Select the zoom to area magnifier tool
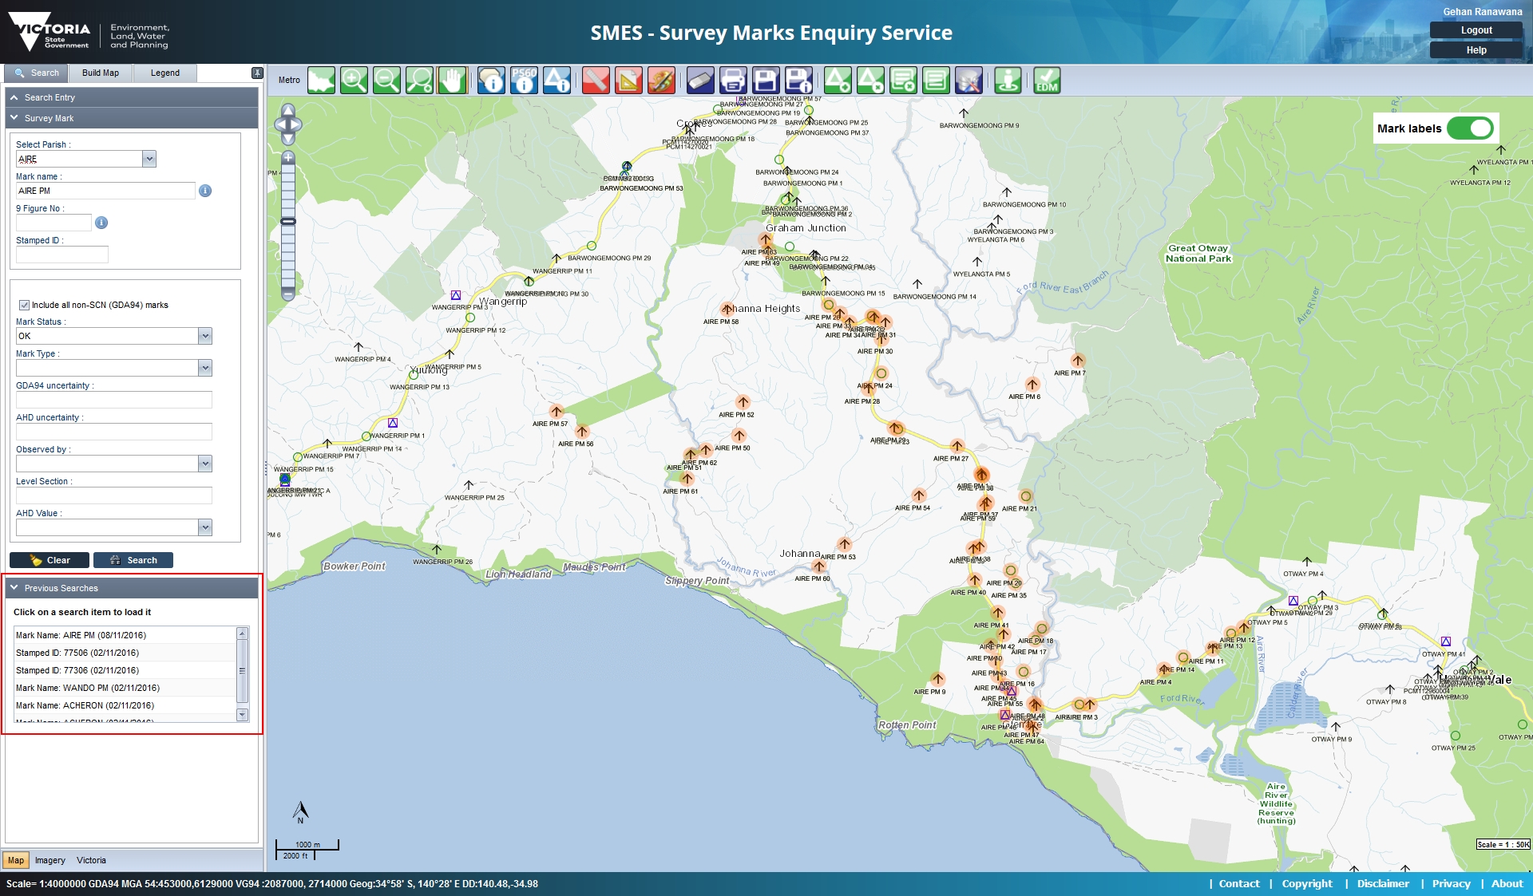1533x896 pixels. 420,81
